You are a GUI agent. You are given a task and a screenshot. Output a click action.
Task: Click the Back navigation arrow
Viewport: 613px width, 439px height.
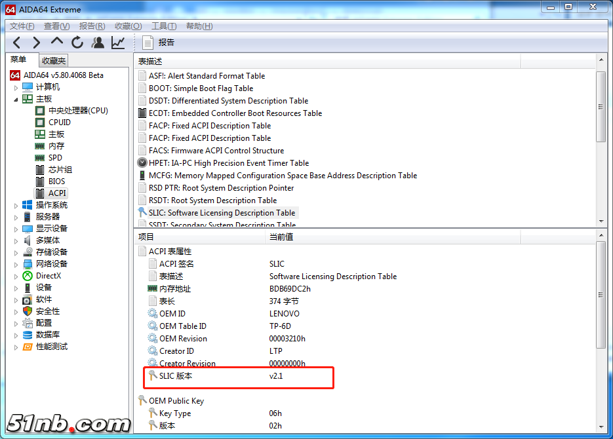[x=17, y=43]
